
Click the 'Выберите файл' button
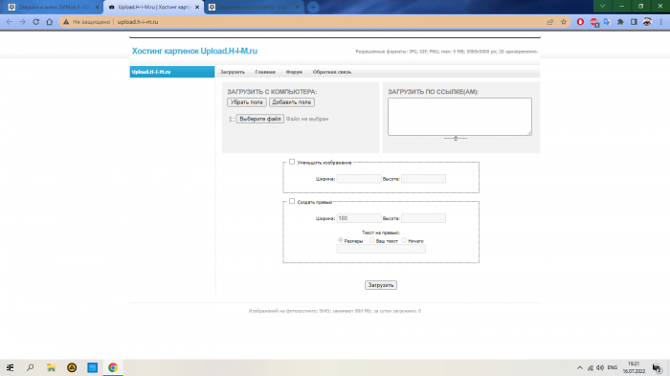tap(260, 119)
